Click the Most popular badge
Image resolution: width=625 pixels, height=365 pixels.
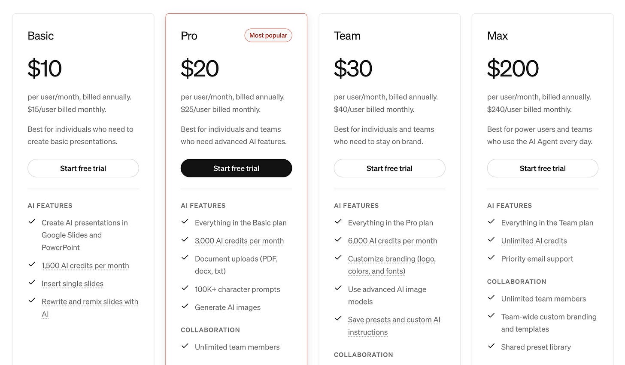click(x=268, y=35)
